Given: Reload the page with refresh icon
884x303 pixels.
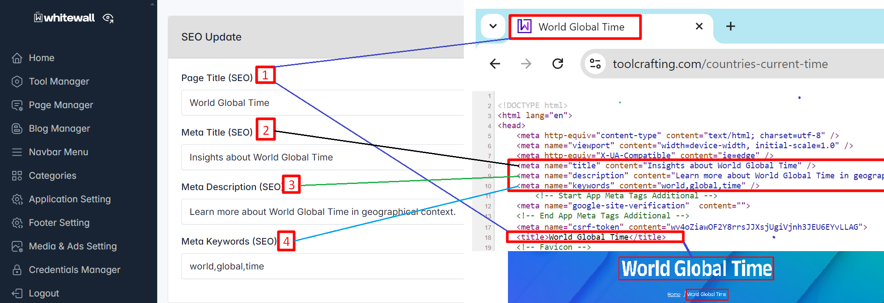Looking at the screenshot, I should coord(558,64).
